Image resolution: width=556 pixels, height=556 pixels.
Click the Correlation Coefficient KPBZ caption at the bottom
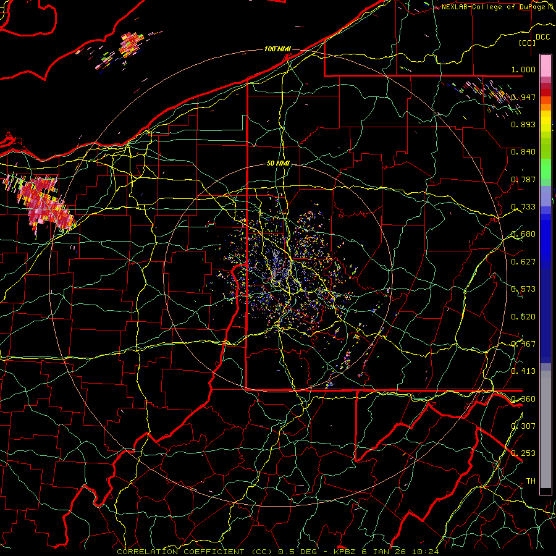tap(277, 552)
